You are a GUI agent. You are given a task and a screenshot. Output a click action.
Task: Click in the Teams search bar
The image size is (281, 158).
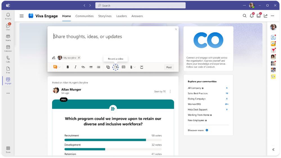pyautogui.click(x=140, y=6)
